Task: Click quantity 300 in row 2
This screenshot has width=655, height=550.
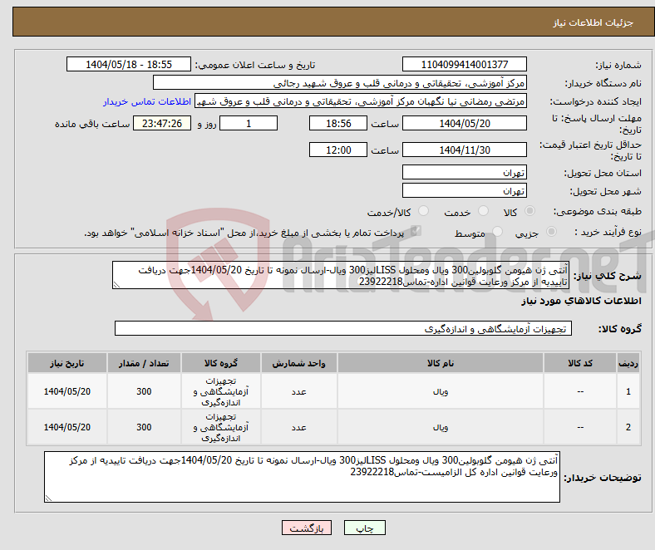Action: point(144,427)
